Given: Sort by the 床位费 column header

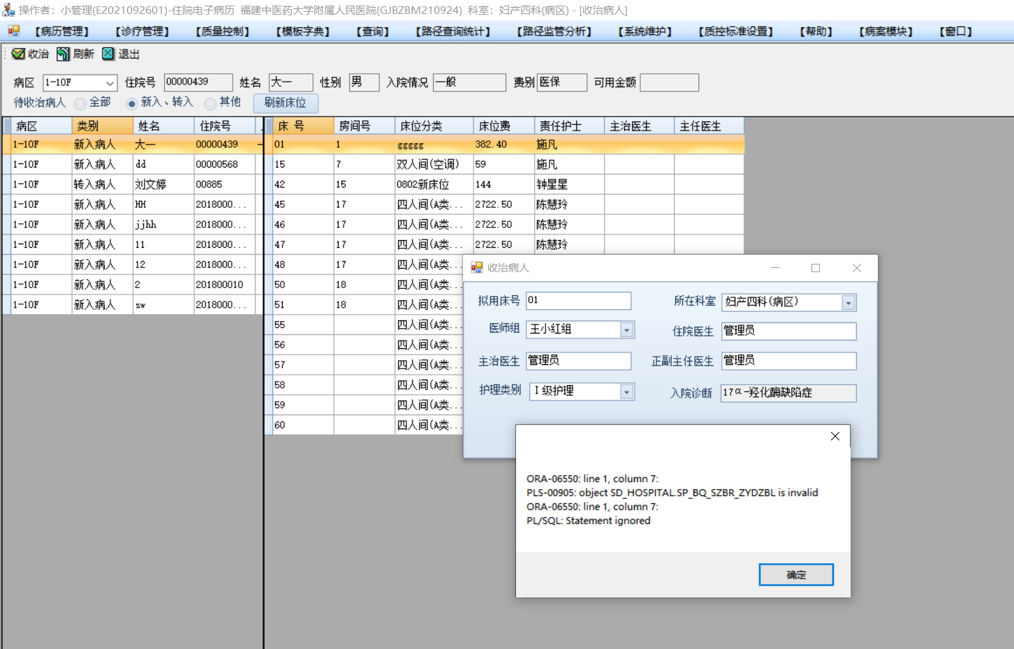Looking at the screenshot, I should tap(504, 126).
